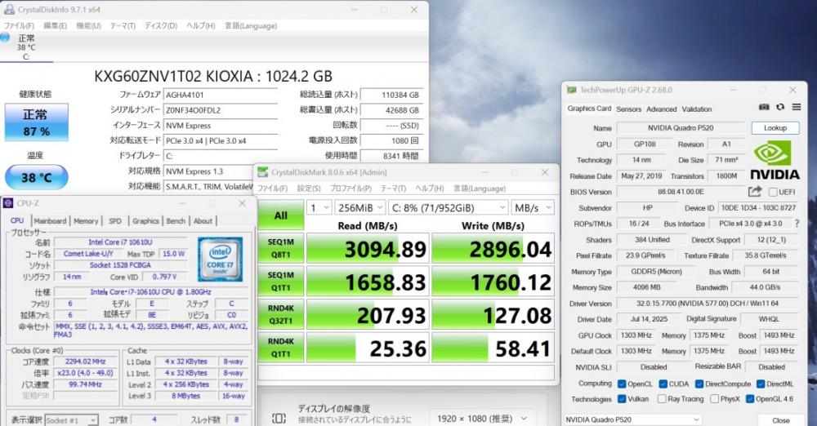Click the Bus Interface question mark in GPU-Z
The height and width of the screenshot is (426, 817).
click(x=797, y=224)
